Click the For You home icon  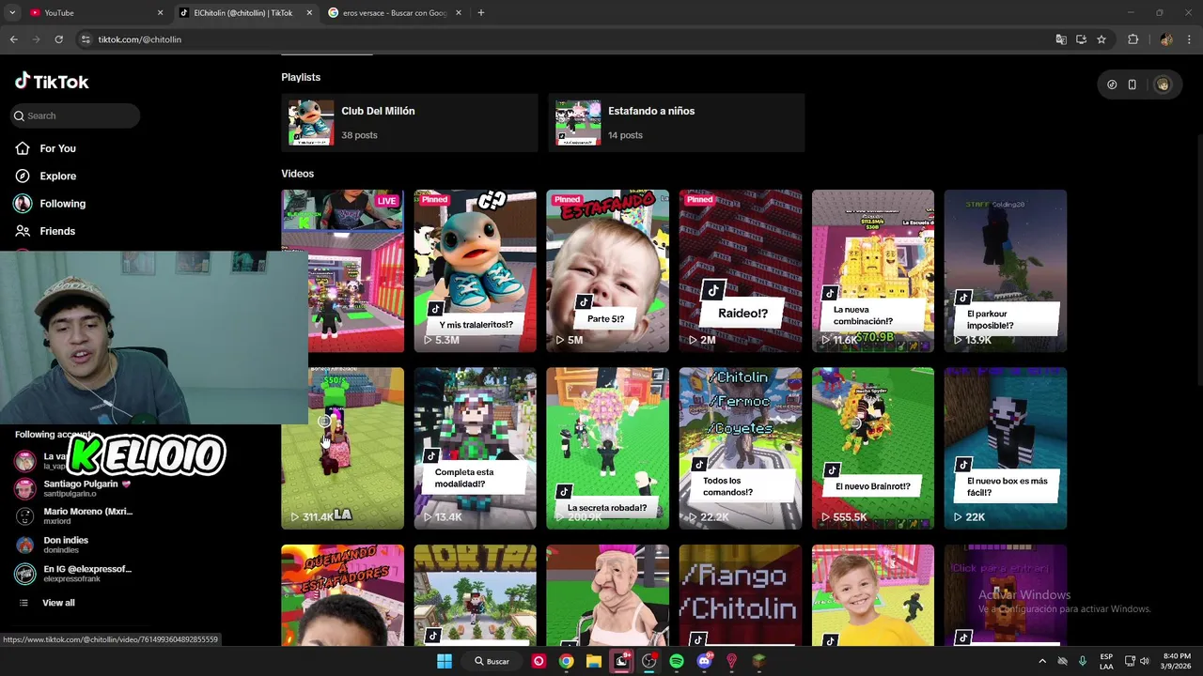tap(23, 148)
